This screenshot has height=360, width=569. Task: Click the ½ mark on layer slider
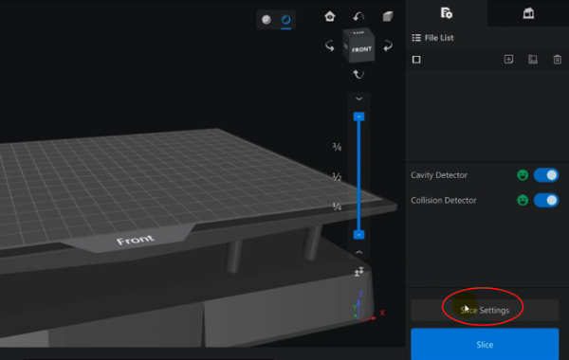337,176
